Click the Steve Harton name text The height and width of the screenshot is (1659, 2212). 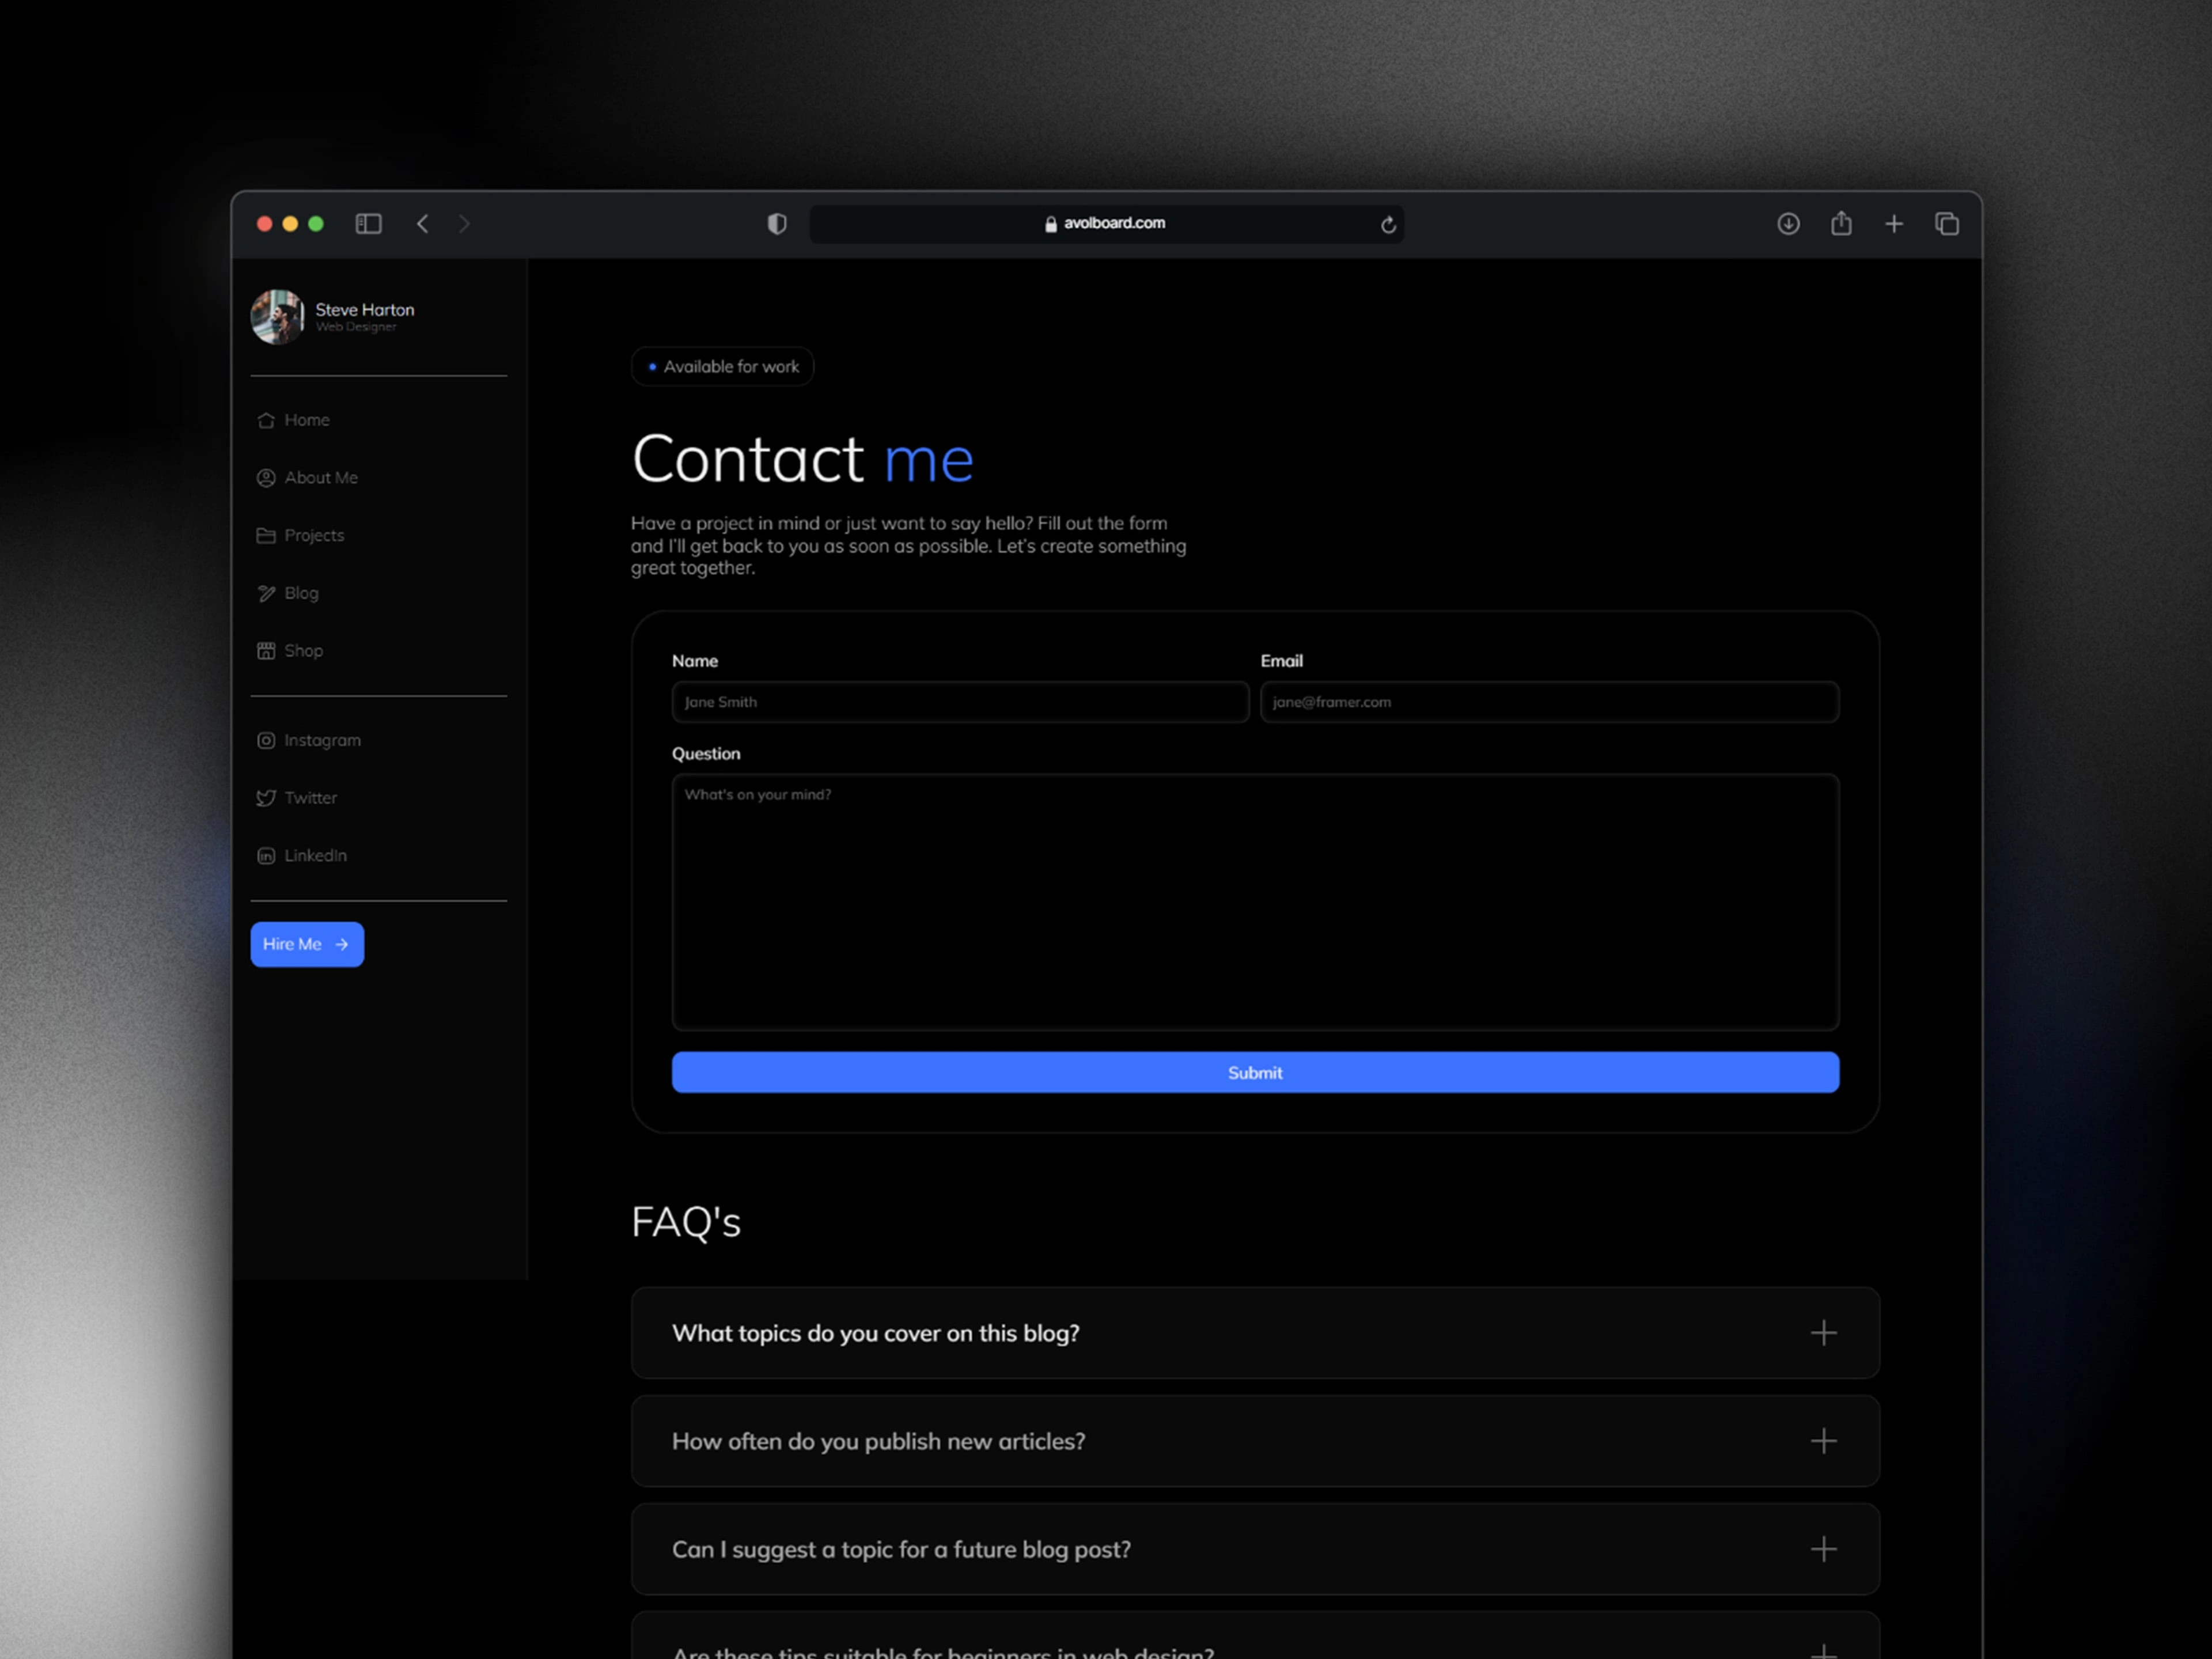point(365,310)
